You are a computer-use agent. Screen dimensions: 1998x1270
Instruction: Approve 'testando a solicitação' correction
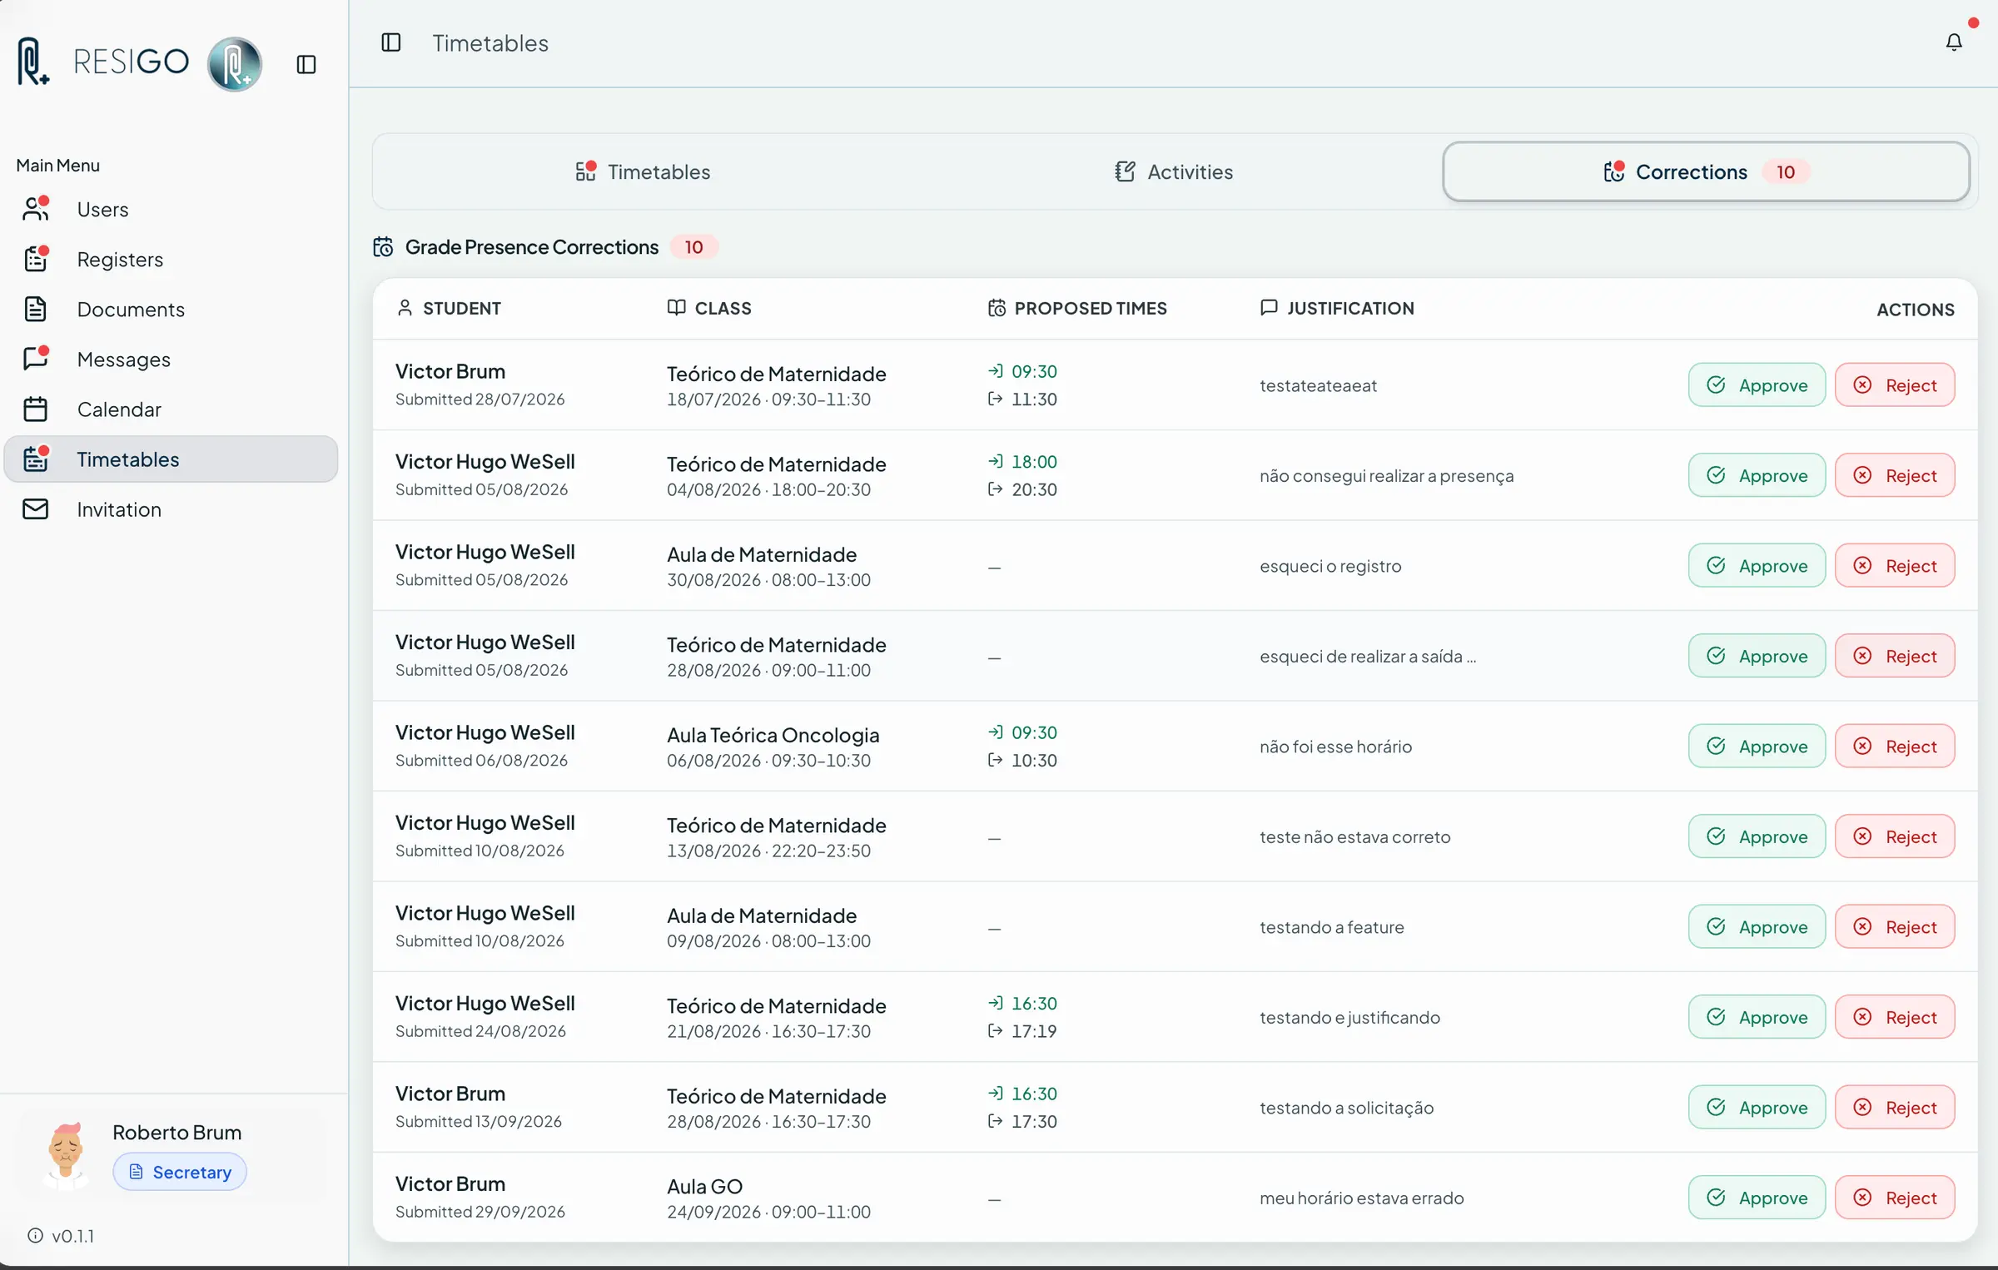[x=1757, y=1108]
